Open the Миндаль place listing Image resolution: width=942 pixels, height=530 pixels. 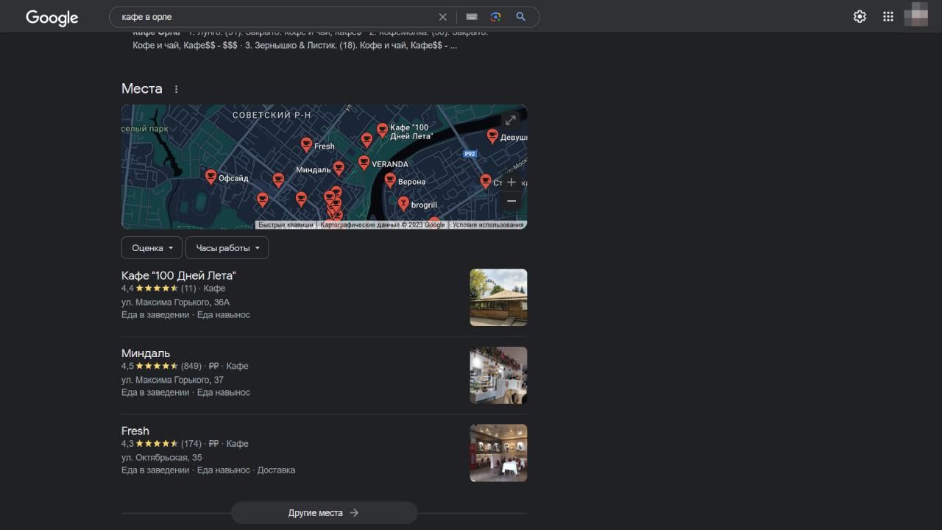click(x=146, y=353)
